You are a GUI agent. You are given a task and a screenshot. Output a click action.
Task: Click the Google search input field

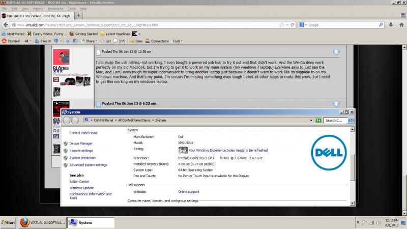pos(342,25)
